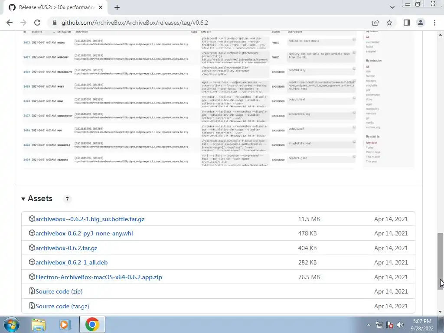Go back to the previous page

point(10,23)
